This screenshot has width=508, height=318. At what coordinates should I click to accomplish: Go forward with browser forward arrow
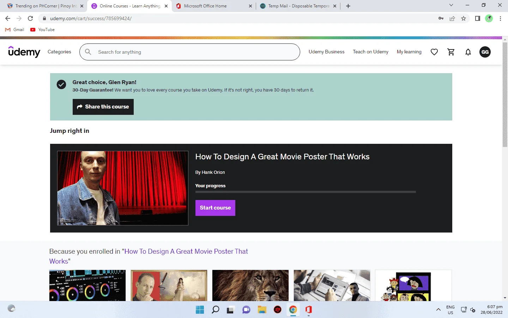(19, 18)
